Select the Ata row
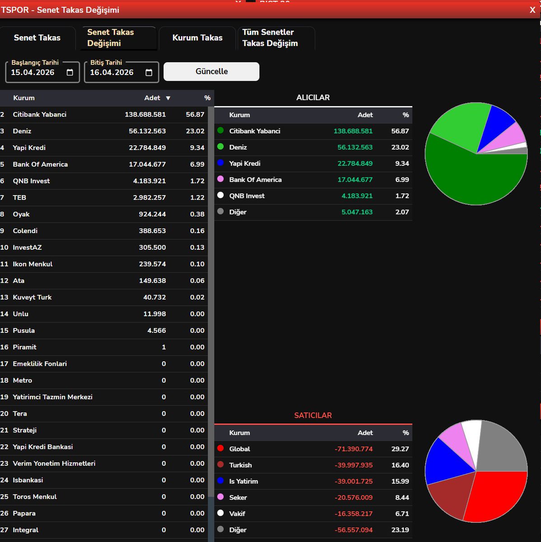Viewport: 541px width, 542px height. (104, 281)
